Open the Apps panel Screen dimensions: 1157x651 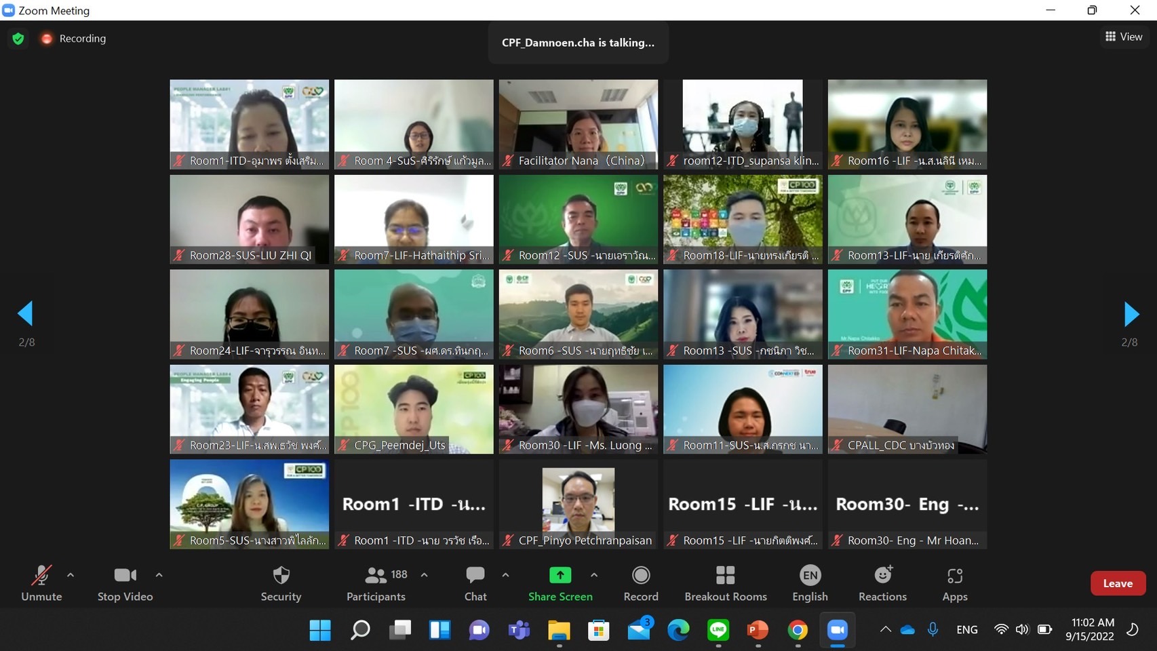pyautogui.click(x=954, y=583)
